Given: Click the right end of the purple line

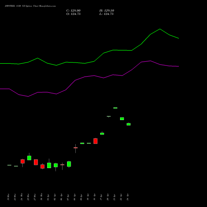Looking at the screenshot, I should point(178,66).
